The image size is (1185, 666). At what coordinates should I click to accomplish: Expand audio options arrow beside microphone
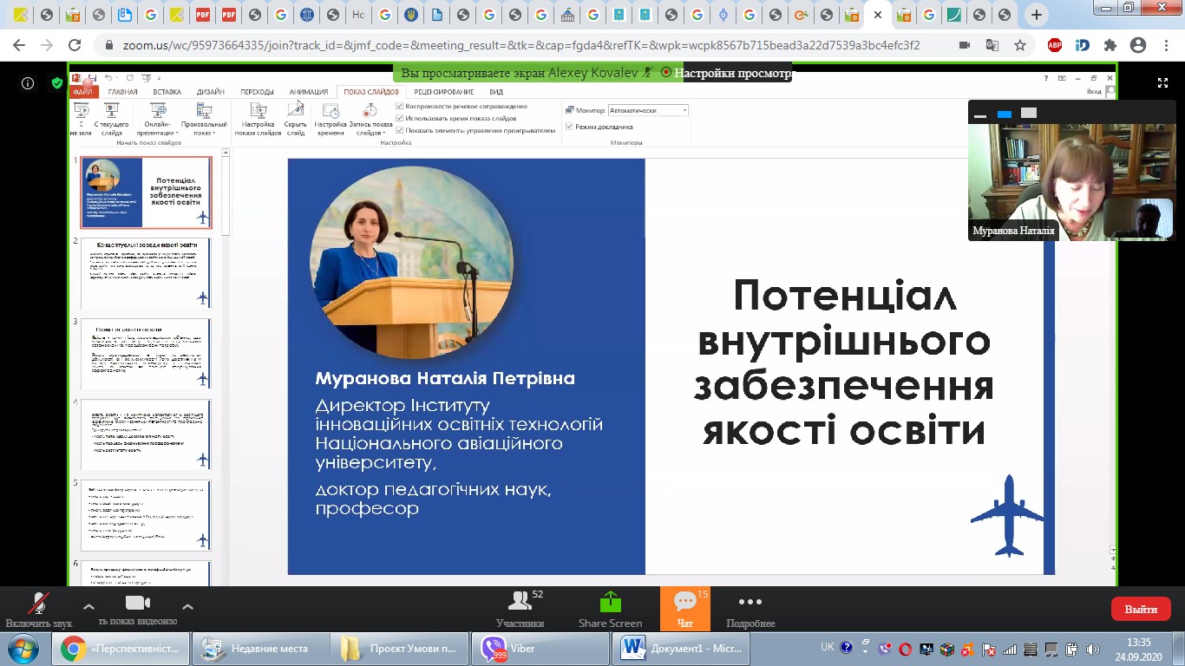(x=88, y=607)
